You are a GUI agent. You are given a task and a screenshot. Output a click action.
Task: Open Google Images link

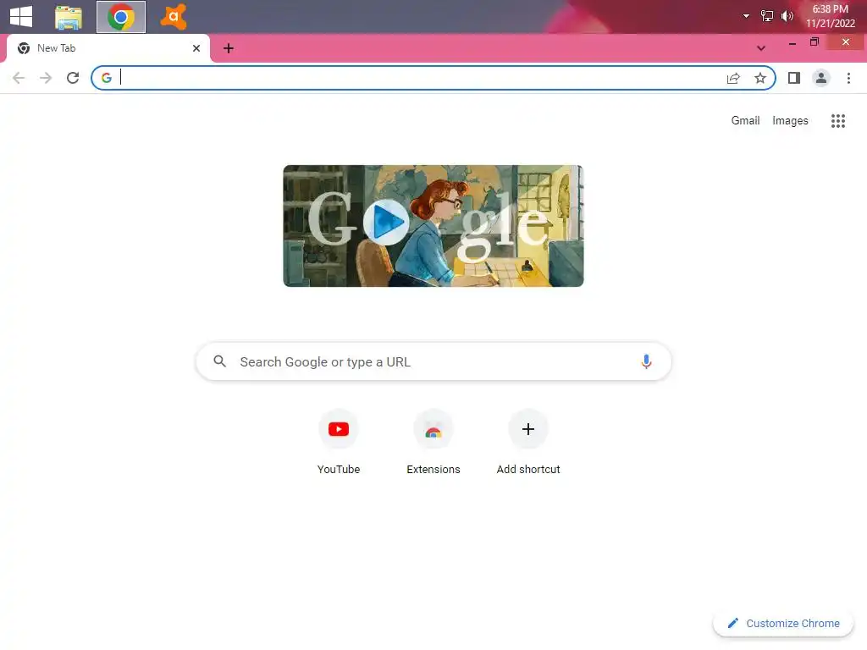point(790,120)
